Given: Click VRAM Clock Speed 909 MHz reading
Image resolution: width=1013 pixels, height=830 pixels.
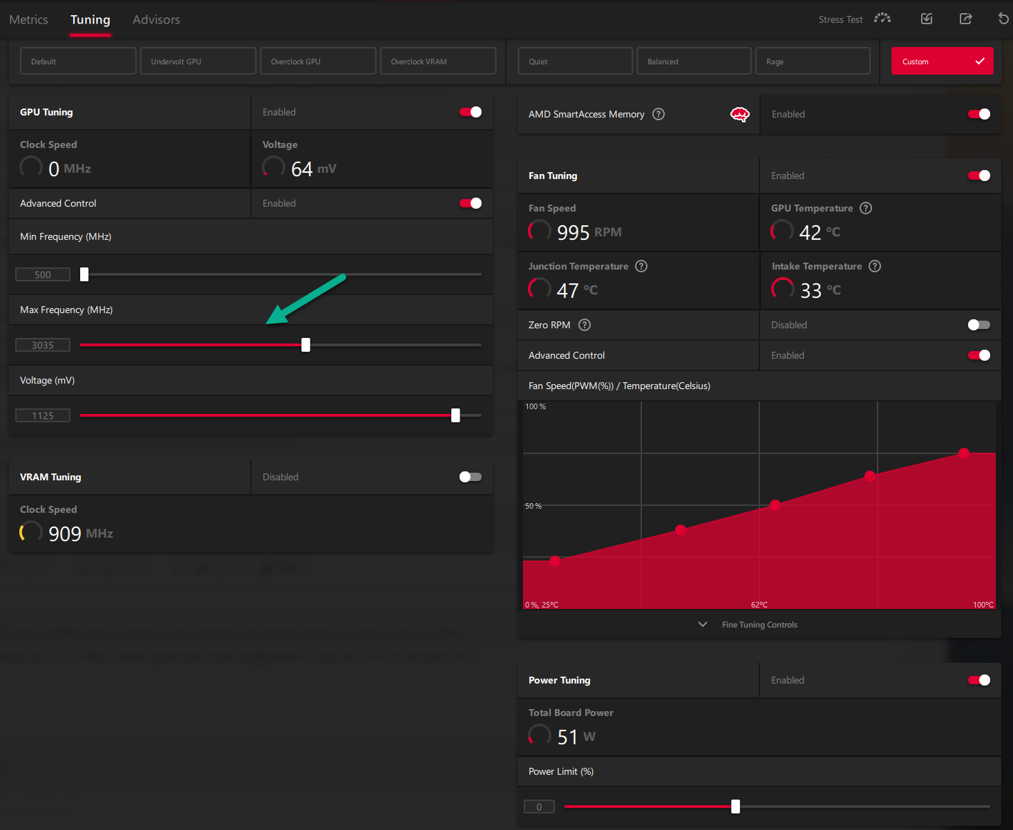Looking at the screenshot, I should [81, 534].
